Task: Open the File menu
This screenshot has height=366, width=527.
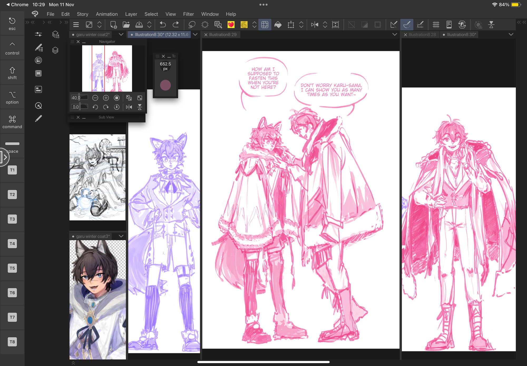Action: click(51, 14)
